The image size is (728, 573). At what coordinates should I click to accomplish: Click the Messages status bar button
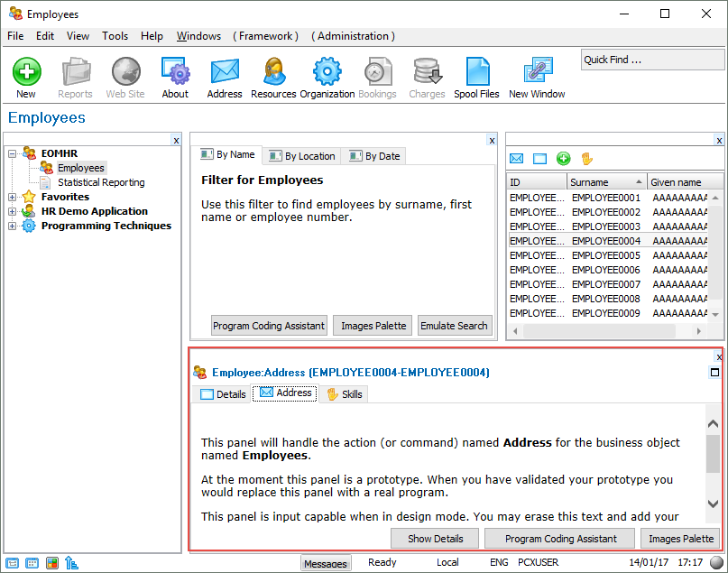326,563
